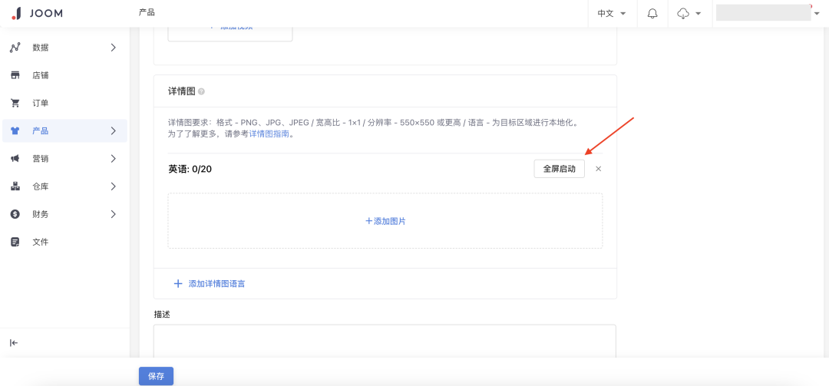Click the 全屏启动 button
This screenshot has width=829, height=386.
(560, 169)
